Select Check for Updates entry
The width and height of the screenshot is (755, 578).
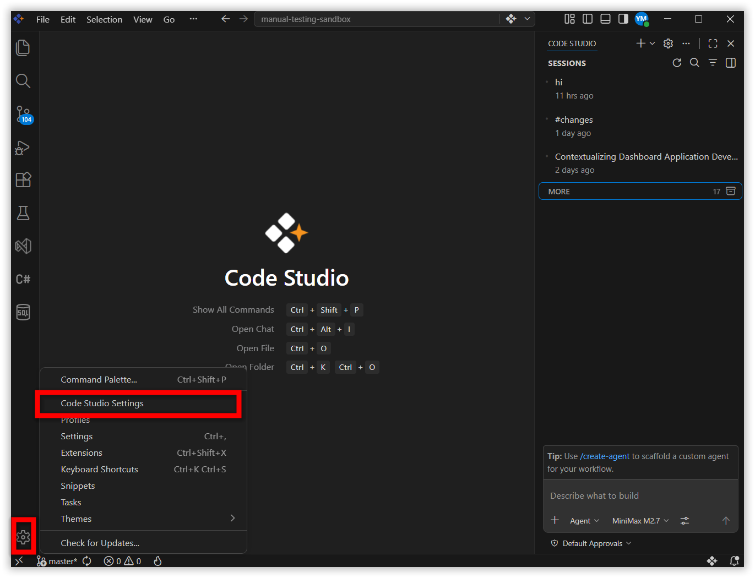pos(143,543)
